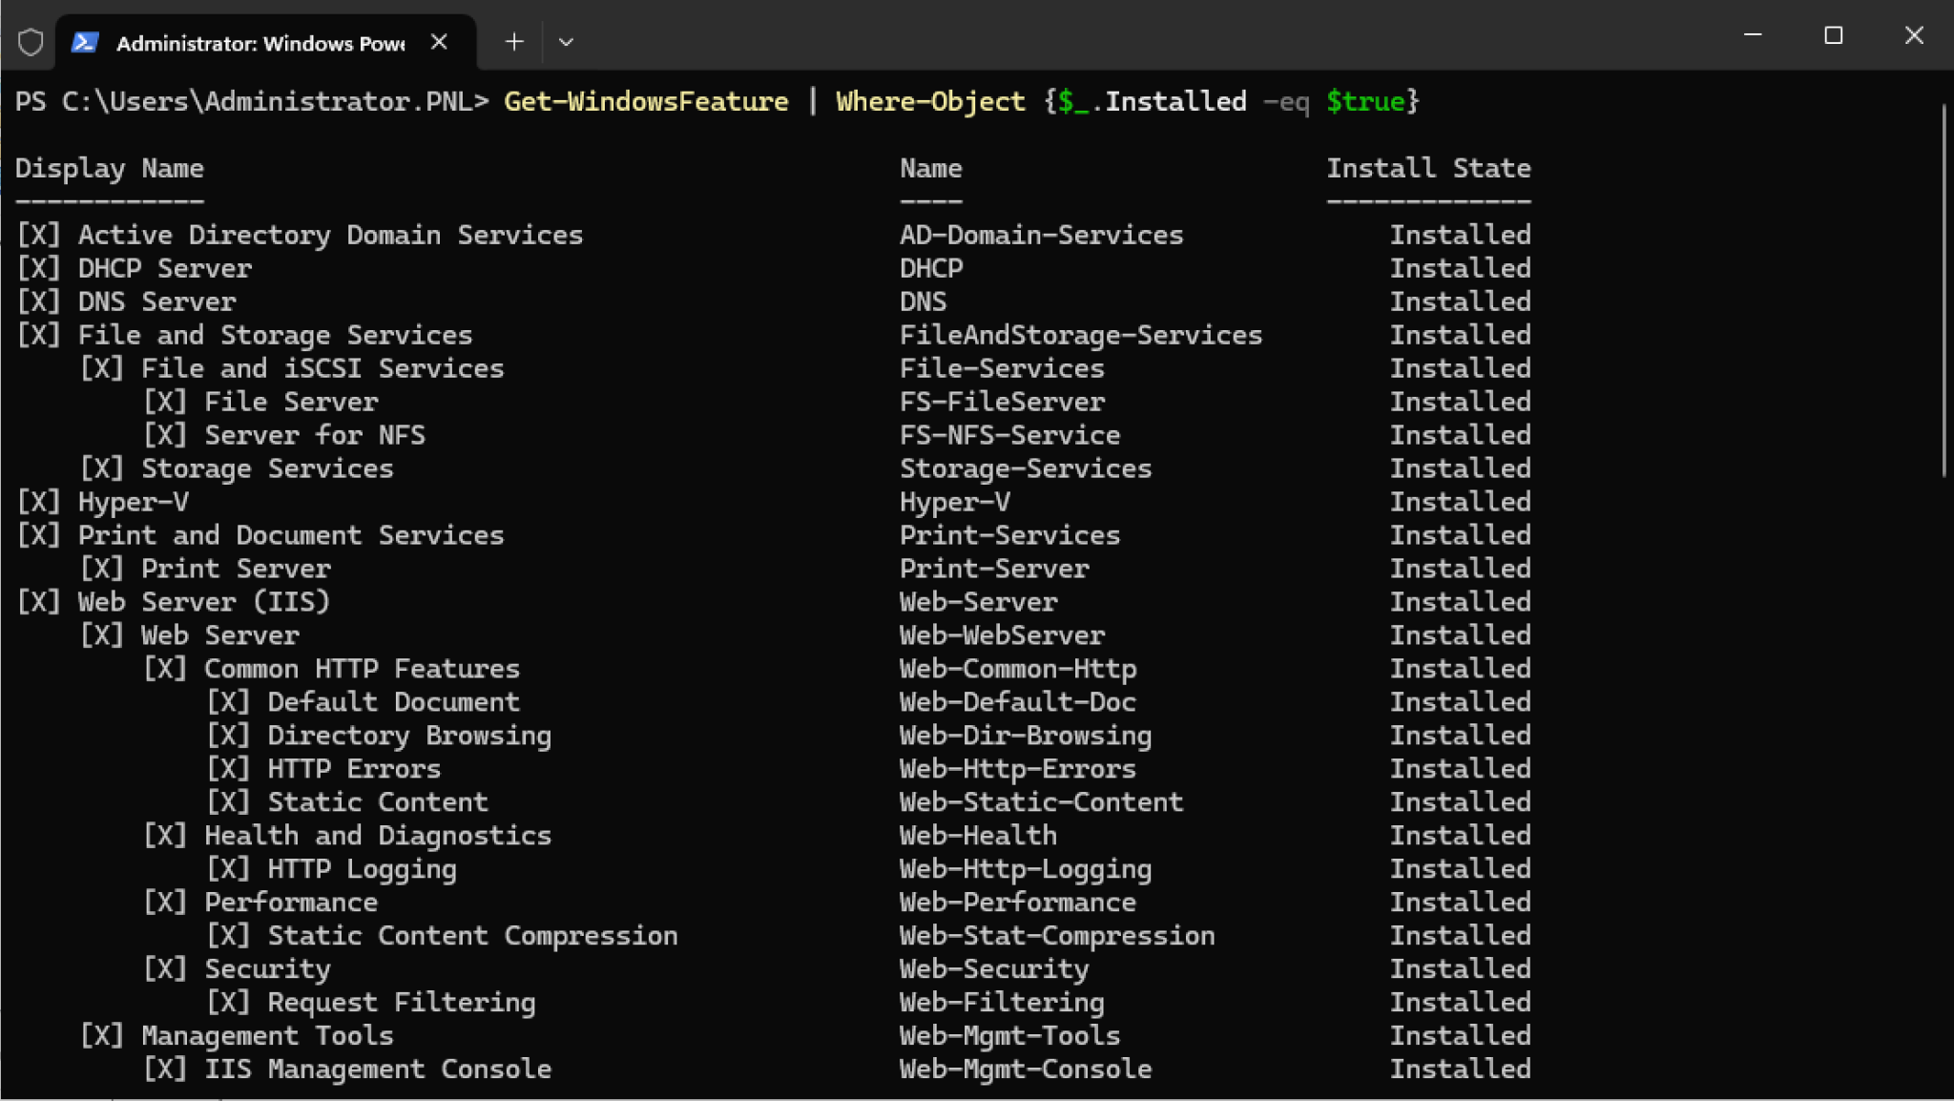Click the Install State column header
1954x1101 pixels.
click(1428, 168)
